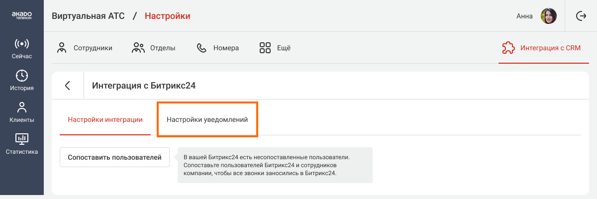Open the История call history section
Image resolution: width=597 pixels, height=199 pixels.
pyautogui.click(x=22, y=81)
